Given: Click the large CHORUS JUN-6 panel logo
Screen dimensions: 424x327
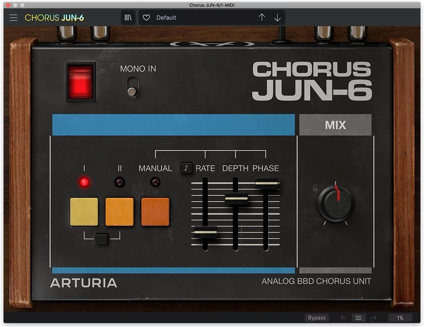Looking at the screenshot, I should (312, 81).
